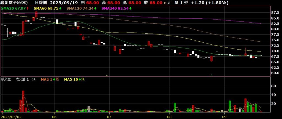Open the 成交量 volume panel label
Image resolution: width=282 pixels, height=119 pixels.
click(6, 79)
